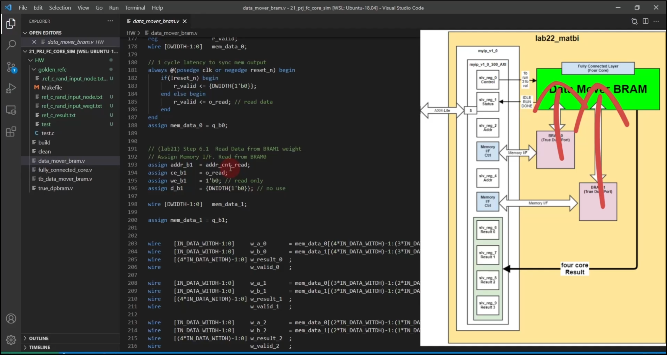
Task: Select tb_data_mover_bram.v file
Action: click(65, 179)
